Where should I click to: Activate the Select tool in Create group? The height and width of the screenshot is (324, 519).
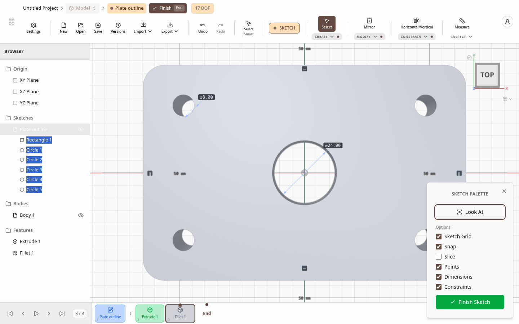(327, 24)
